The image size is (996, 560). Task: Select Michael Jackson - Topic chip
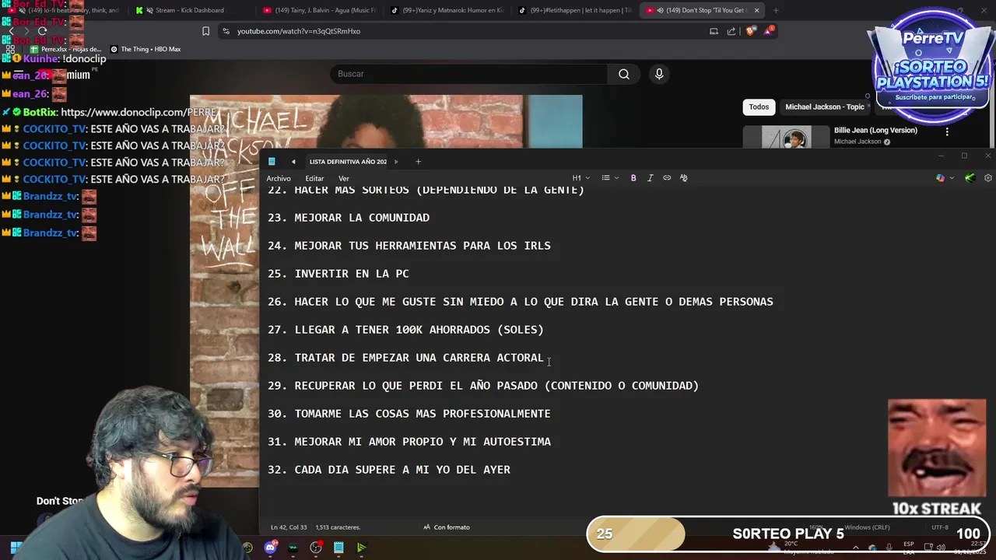pos(825,107)
